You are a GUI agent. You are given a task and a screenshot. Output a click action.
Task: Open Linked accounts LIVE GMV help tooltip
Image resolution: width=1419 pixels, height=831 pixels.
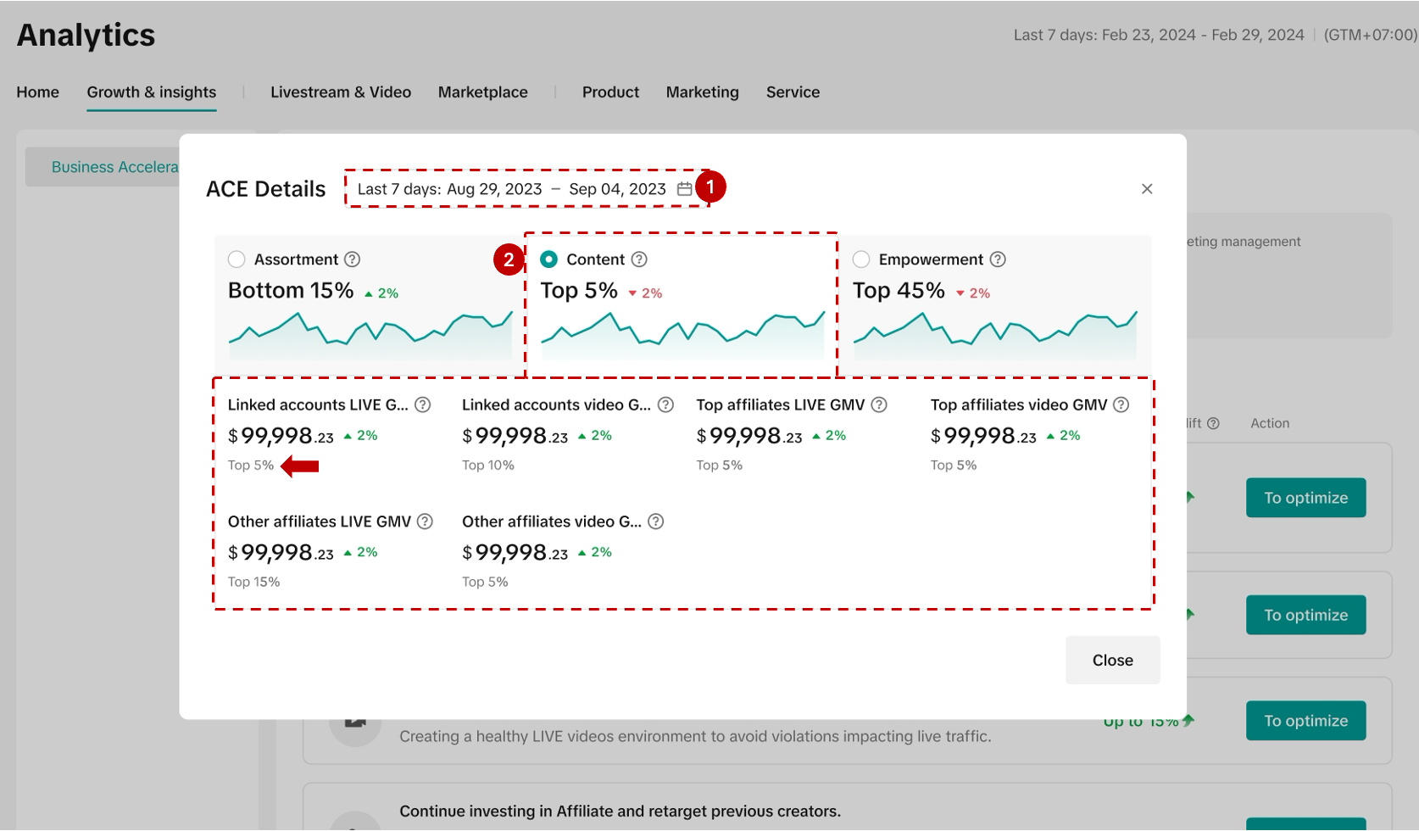422,405
